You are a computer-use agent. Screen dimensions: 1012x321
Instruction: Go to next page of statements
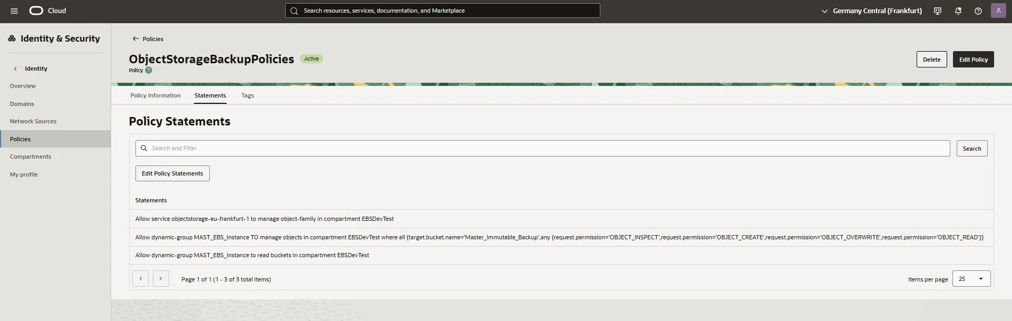click(161, 278)
